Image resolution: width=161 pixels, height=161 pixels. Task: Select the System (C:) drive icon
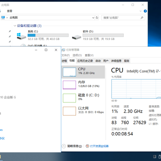coord(21,36)
